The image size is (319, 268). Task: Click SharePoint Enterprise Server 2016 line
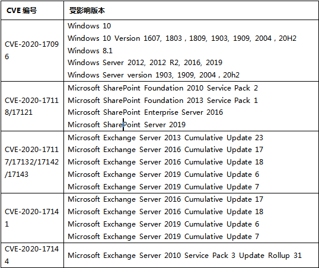pos(145,112)
